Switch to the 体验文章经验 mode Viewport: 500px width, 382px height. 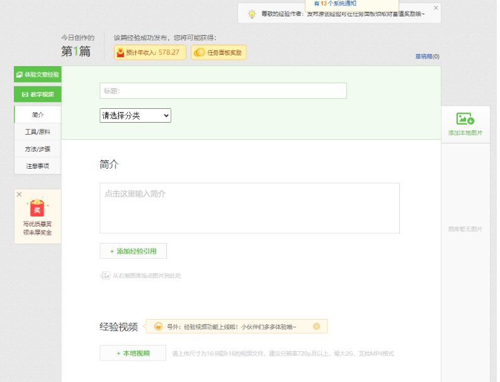pyautogui.click(x=38, y=74)
